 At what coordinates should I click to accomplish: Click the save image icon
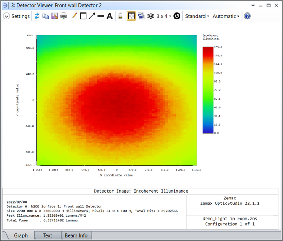55,16
